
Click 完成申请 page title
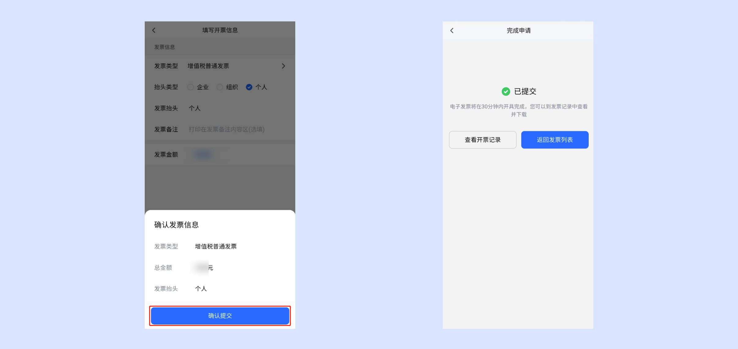519,31
